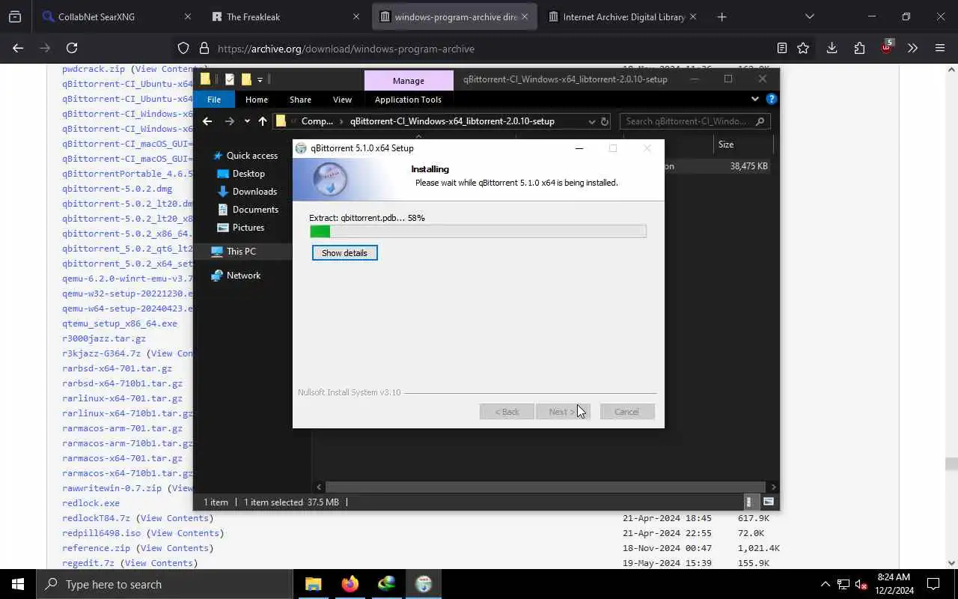Open File Explorer from taskbar
This screenshot has width=958, height=599.
pos(313,584)
